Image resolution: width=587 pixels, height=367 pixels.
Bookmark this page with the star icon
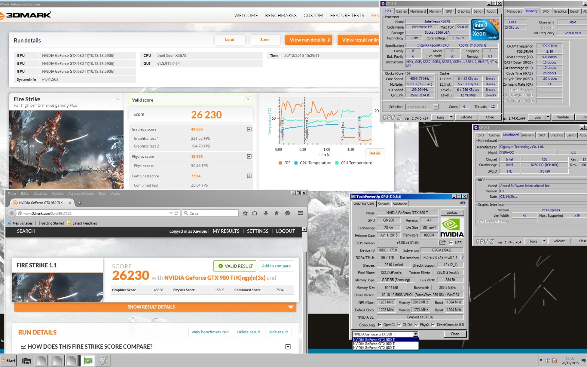245,213
